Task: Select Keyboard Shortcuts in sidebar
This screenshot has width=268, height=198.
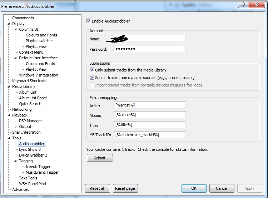Action: coord(29,81)
